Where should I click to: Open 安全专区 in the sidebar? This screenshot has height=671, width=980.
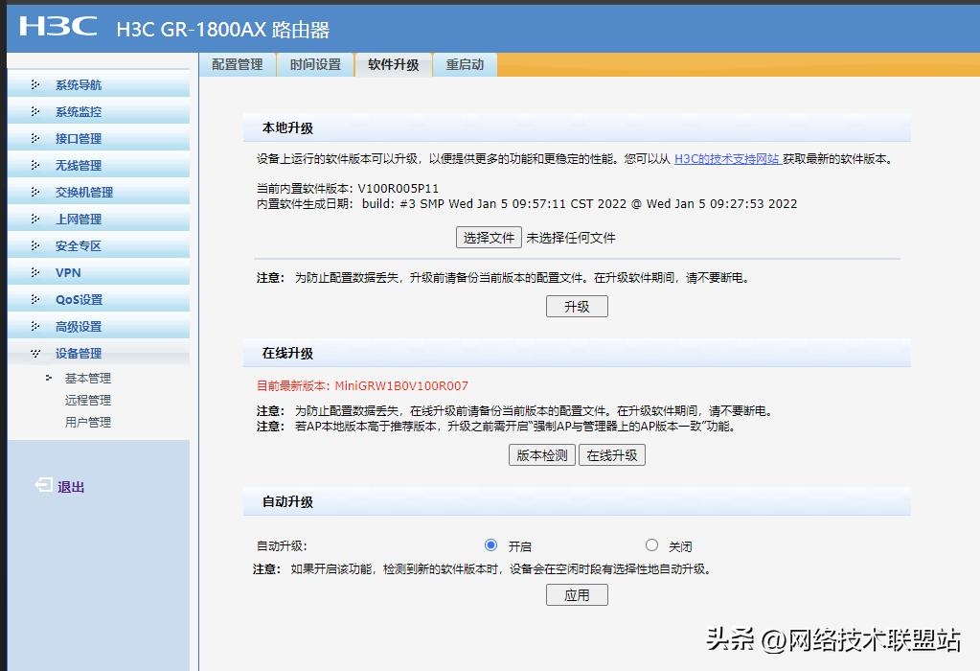click(79, 246)
